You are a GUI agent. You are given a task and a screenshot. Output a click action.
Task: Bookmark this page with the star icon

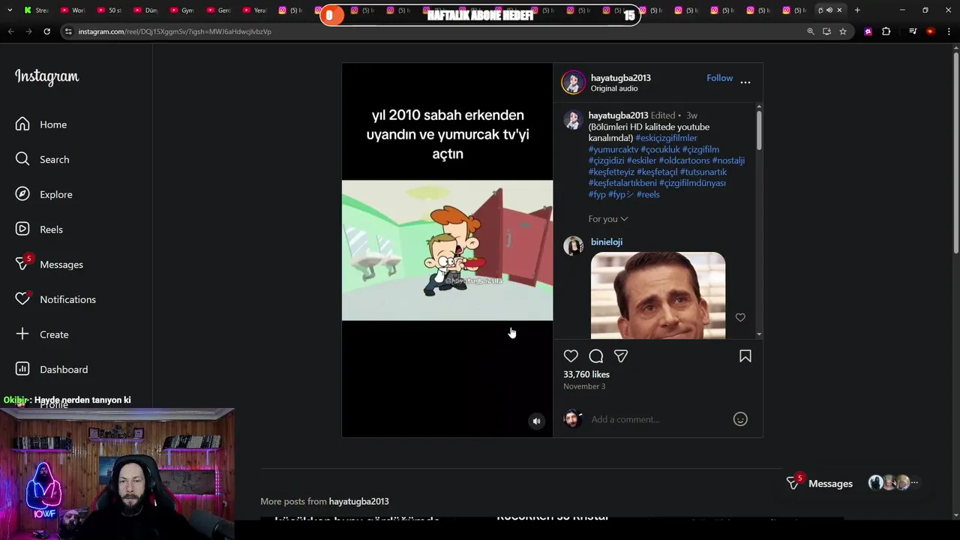point(843,31)
